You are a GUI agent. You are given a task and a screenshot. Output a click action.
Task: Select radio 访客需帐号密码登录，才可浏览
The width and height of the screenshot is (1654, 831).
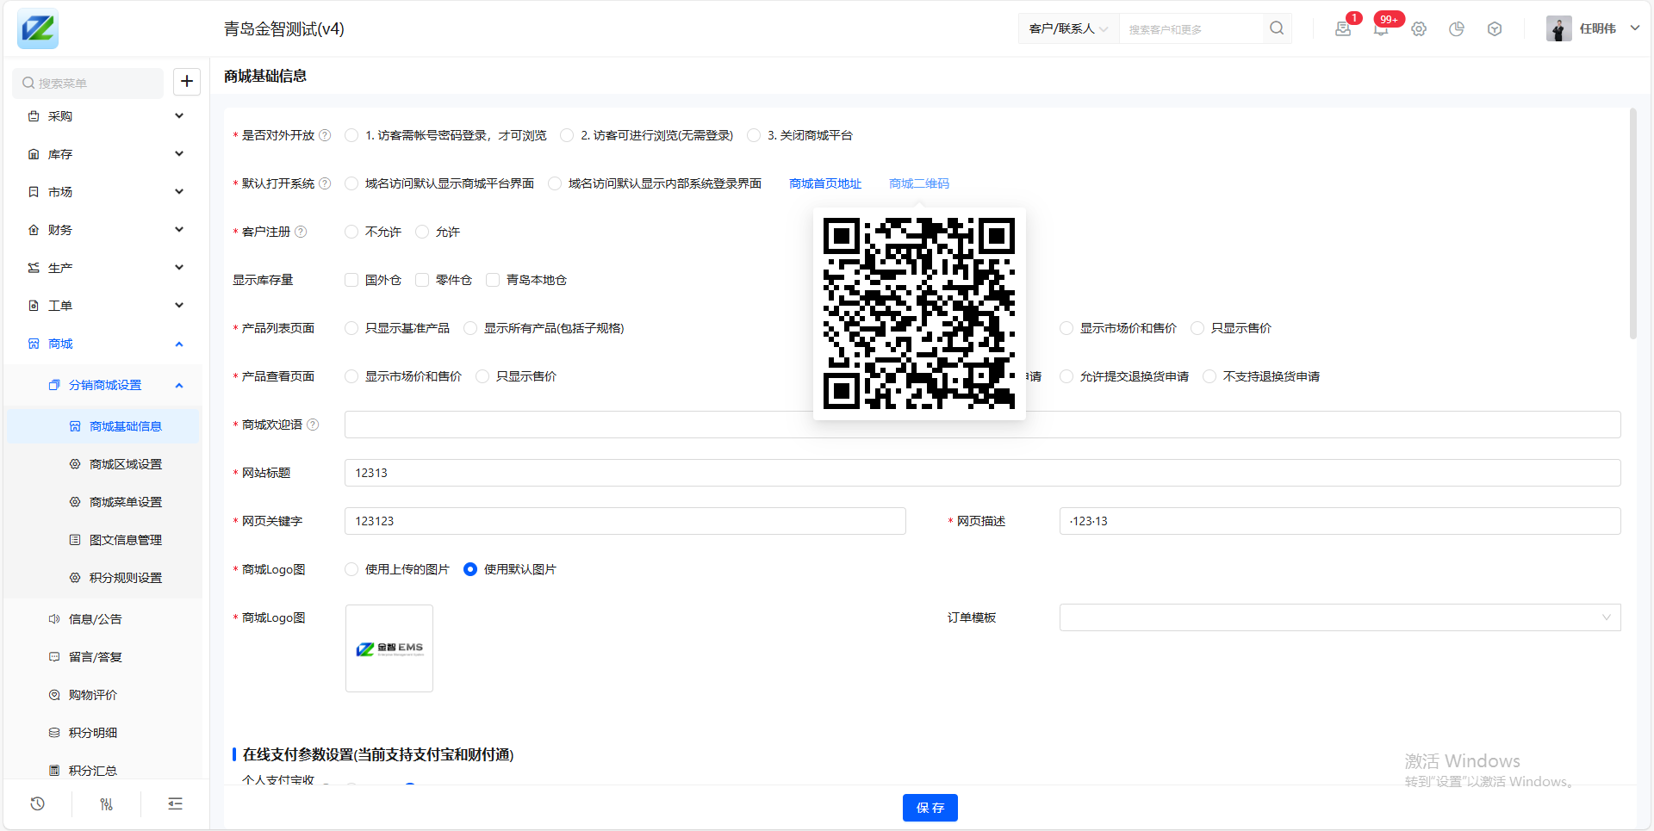pyautogui.click(x=351, y=135)
